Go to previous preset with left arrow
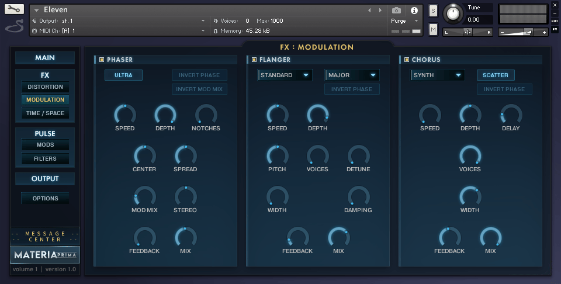The height and width of the screenshot is (284, 561). point(369,11)
